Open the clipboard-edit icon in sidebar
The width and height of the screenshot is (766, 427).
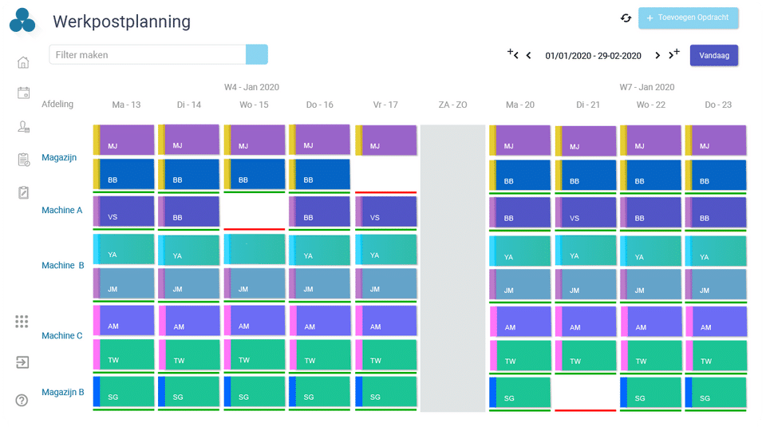pos(23,192)
